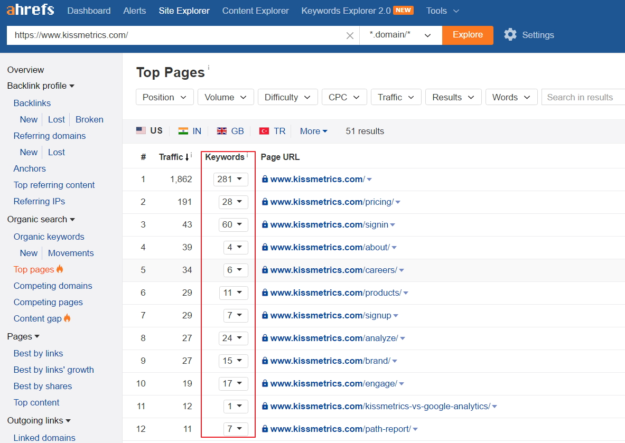The height and width of the screenshot is (443, 625).
Task: Click the flame icon next to Content gap
Action: click(x=68, y=318)
